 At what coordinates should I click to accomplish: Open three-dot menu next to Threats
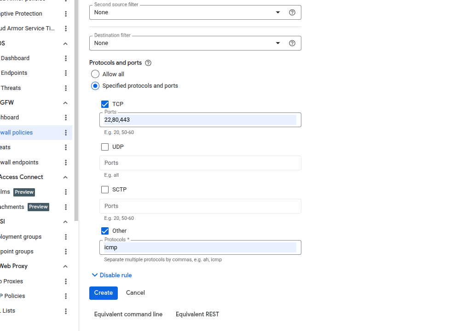pos(66,88)
